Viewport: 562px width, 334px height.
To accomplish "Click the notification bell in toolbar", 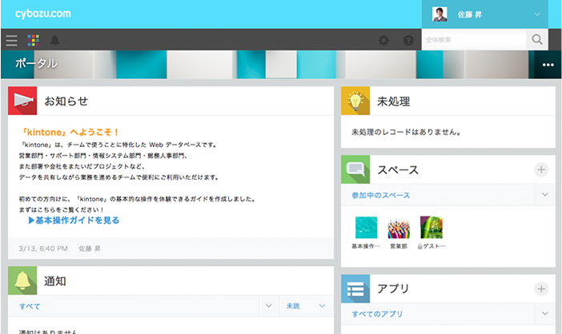I will (54, 40).
